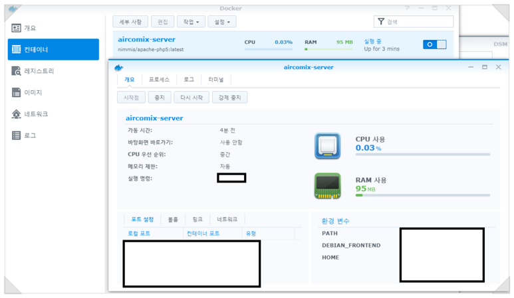Click the 환경 변수 section heading
This screenshot has height=298, width=514.
pyautogui.click(x=335, y=221)
